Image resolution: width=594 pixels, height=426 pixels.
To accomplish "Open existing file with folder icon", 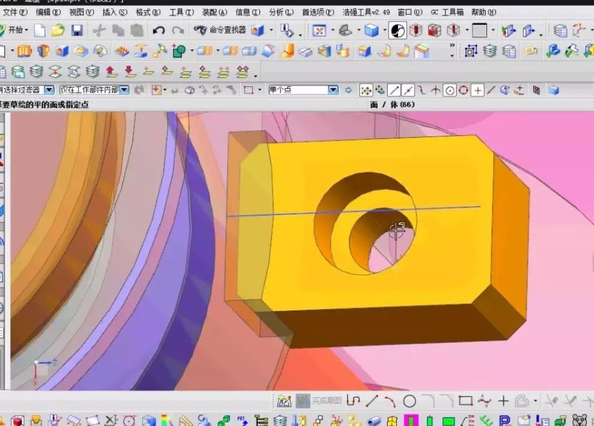I will 58,30.
